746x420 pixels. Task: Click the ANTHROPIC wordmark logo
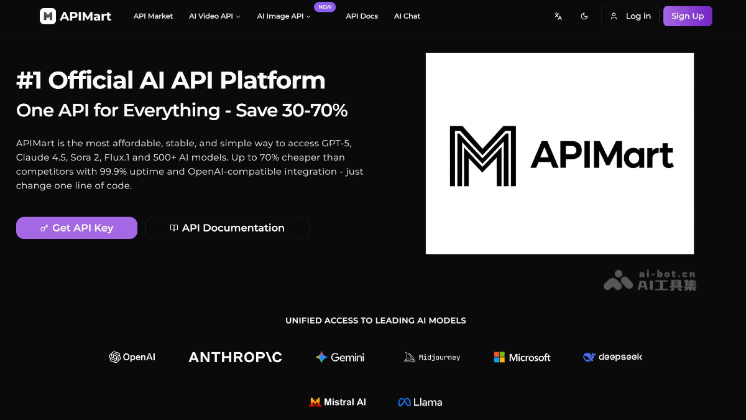[x=235, y=357]
